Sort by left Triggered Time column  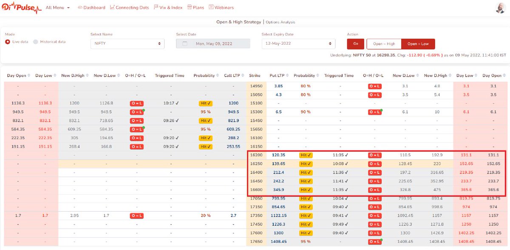pos(170,75)
